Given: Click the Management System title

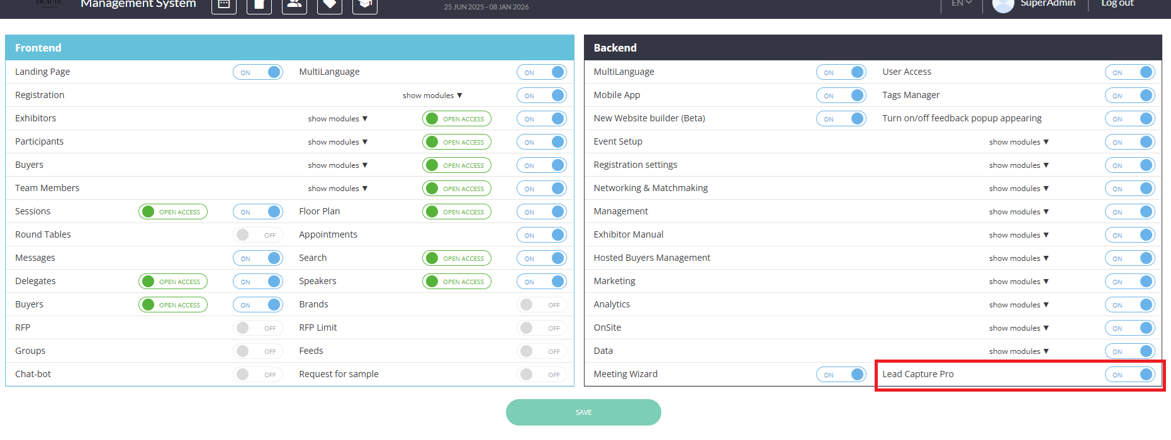Looking at the screenshot, I should pos(138,4).
